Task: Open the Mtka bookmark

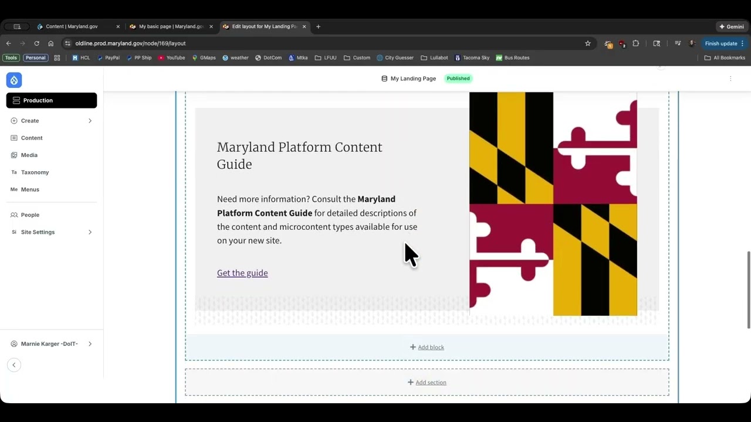Action: 298,57
